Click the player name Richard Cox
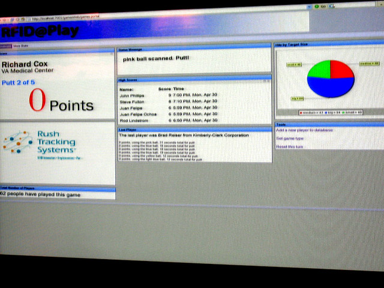384x288 pixels. (25, 64)
